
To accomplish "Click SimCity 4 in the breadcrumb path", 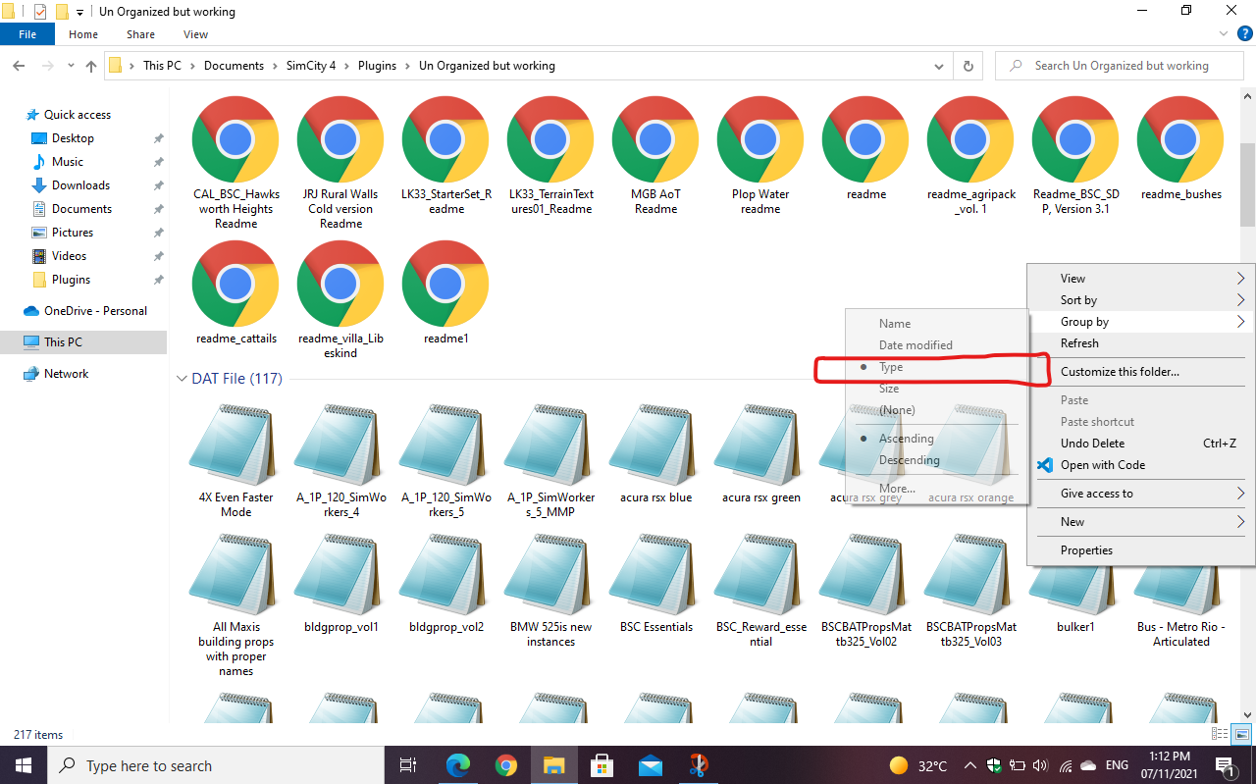I will pyautogui.click(x=311, y=66).
